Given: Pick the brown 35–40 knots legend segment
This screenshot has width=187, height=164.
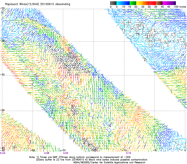Looking at the screenshot, I should click(159, 3).
